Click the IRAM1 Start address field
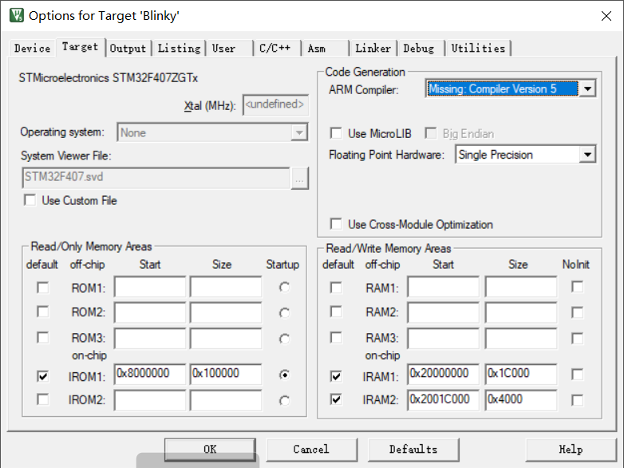 click(x=444, y=374)
